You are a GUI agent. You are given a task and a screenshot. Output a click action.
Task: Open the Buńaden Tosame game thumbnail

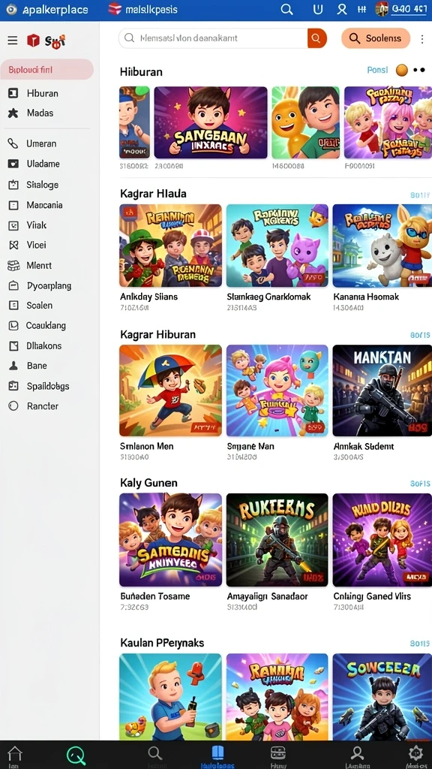pos(170,540)
